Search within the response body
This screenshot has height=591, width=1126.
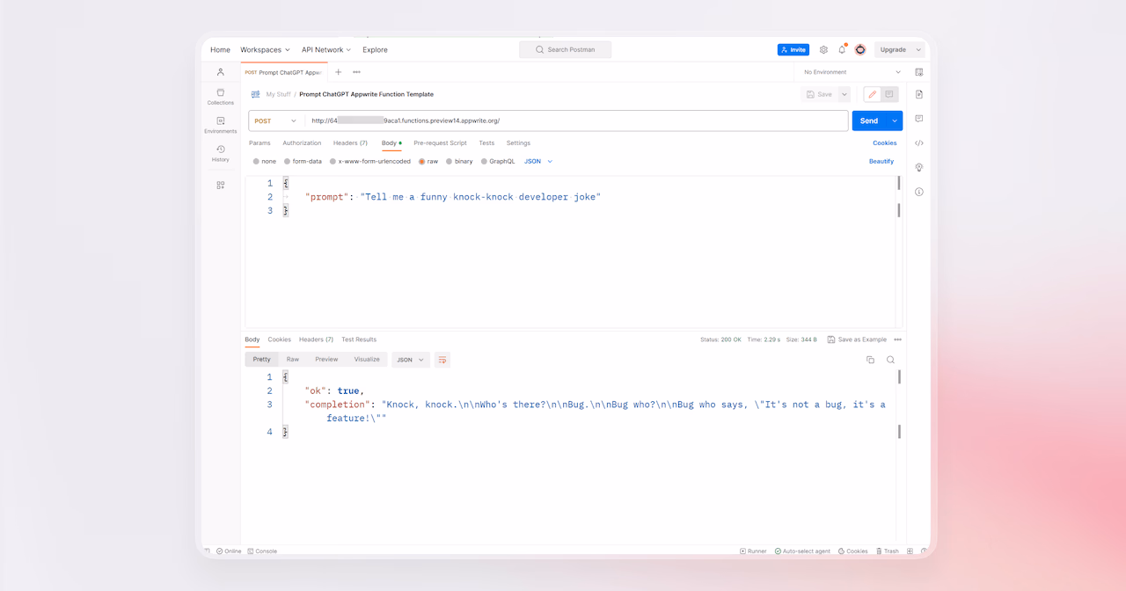pyautogui.click(x=890, y=360)
